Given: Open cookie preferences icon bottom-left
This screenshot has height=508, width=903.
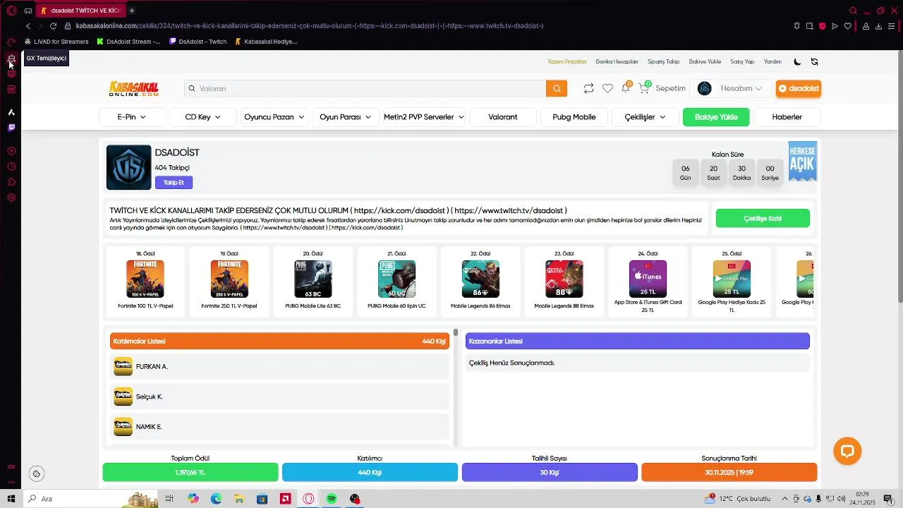Looking at the screenshot, I should pyautogui.click(x=37, y=473).
